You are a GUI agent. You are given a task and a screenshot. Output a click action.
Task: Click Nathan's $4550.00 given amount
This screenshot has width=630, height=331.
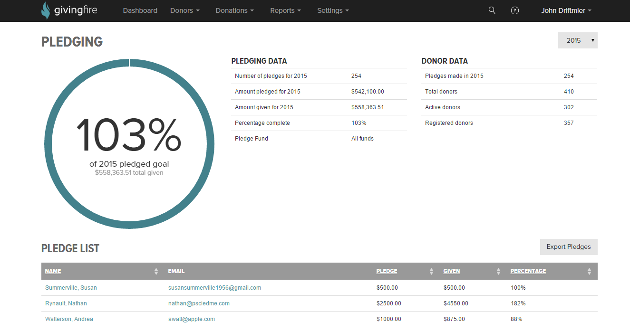(456, 303)
